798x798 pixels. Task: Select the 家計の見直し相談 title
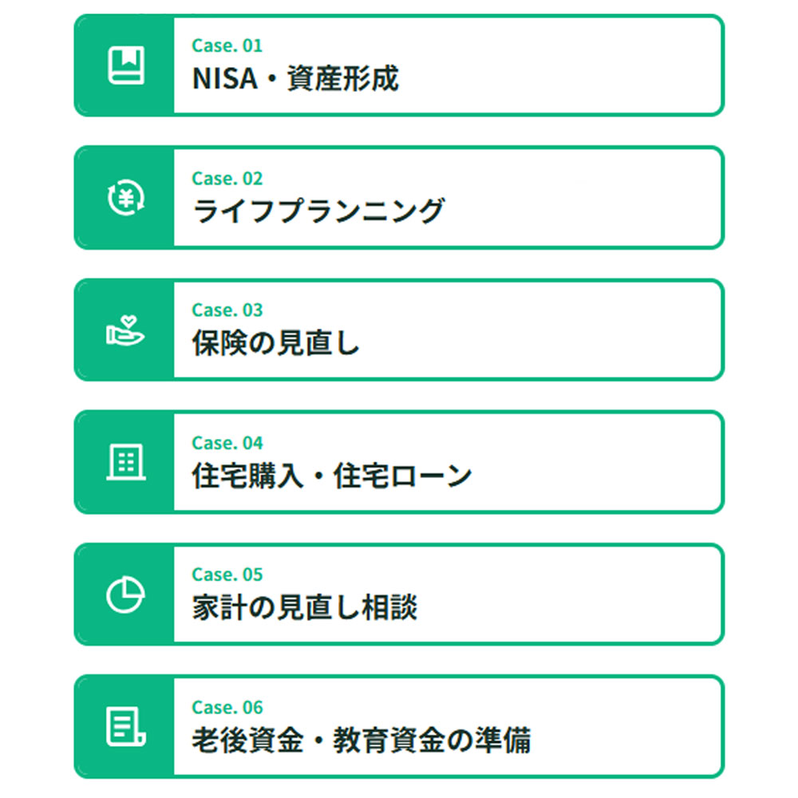pos(304,607)
